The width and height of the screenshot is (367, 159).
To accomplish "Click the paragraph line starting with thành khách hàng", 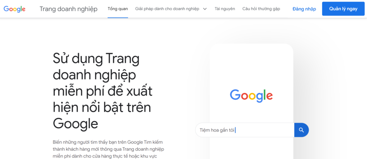I will 108,149.
